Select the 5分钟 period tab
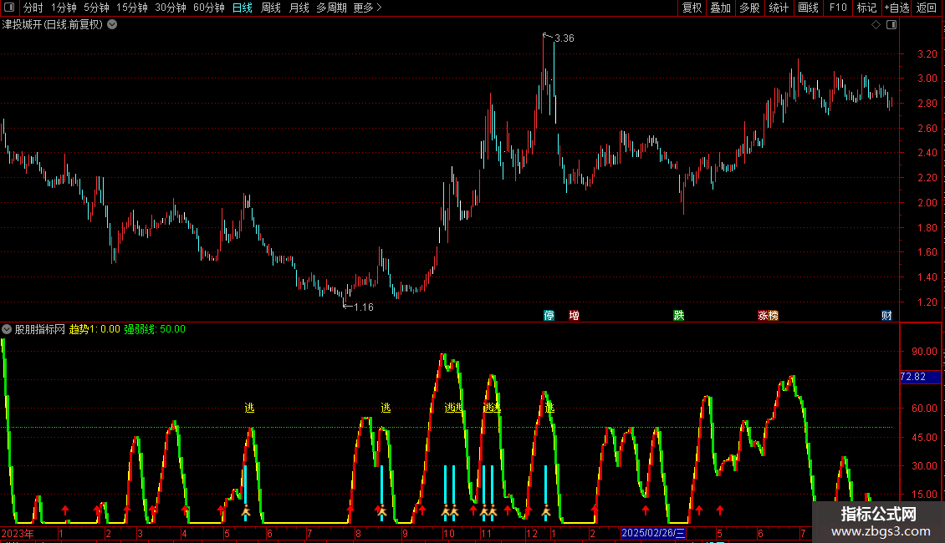This screenshot has width=945, height=543. [96, 8]
